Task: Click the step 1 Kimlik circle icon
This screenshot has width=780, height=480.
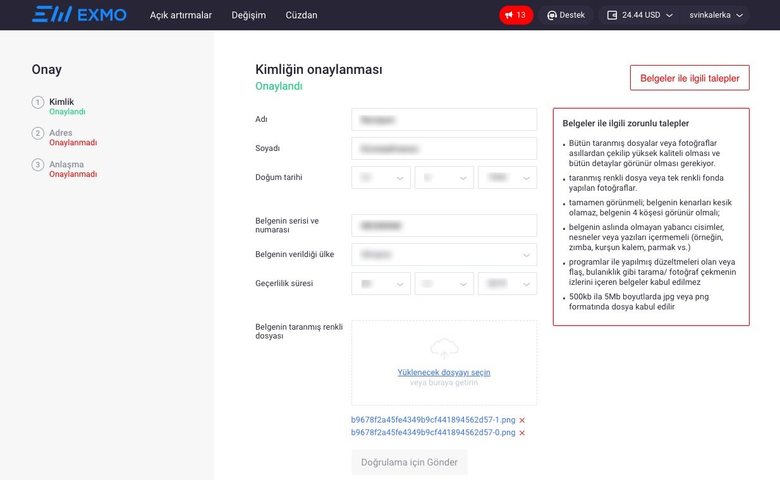Action: [38, 102]
